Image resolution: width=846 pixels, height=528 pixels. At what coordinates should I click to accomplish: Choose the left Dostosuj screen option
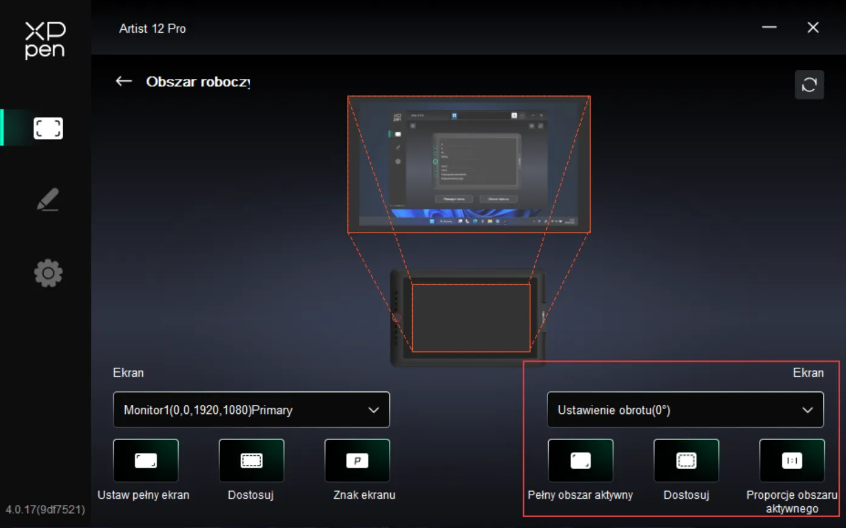[x=252, y=461]
